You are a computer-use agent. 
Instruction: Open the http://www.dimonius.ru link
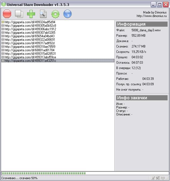click(152, 16)
